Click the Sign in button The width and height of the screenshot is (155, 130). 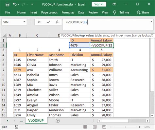tap(99, 4)
